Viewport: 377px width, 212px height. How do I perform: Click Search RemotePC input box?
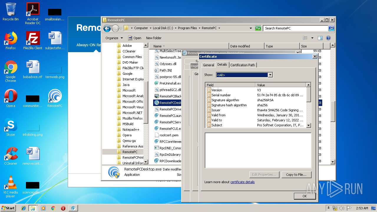[x=295, y=28]
